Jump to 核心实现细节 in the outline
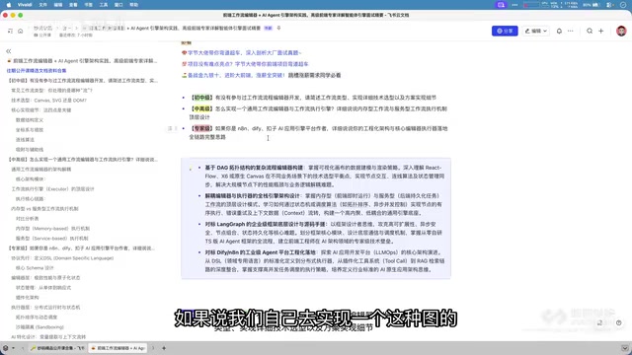The image size is (632, 355). tap(41, 110)
